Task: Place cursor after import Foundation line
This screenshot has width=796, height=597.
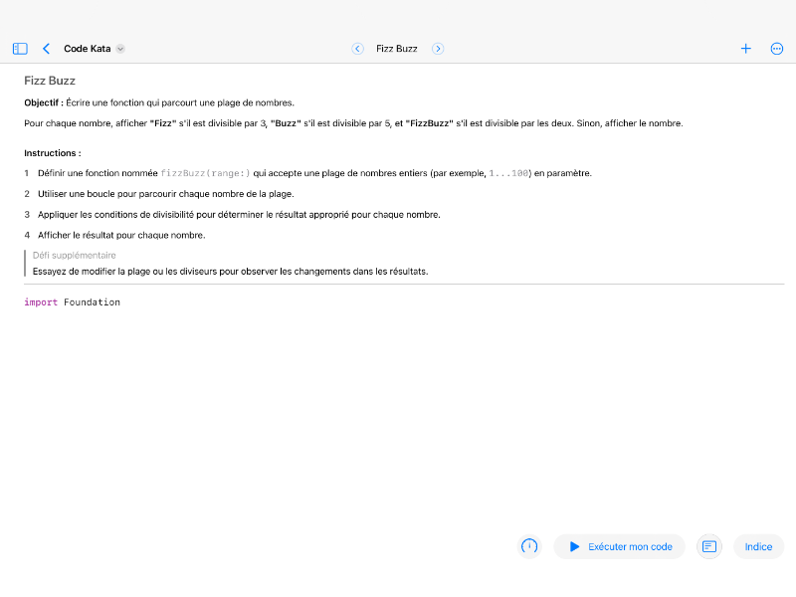Action: [x=121, y=301]
